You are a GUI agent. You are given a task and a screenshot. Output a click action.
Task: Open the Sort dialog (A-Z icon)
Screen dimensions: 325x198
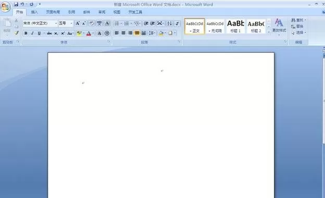coord(170,23)
